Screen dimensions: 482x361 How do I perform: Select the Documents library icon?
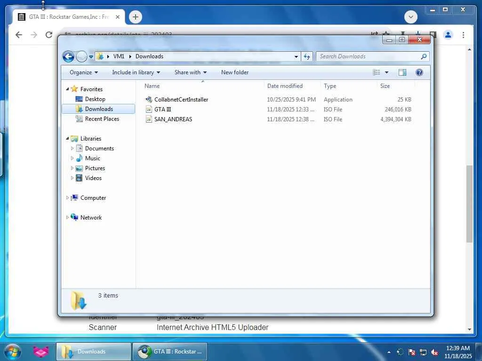tap(79, 148)
